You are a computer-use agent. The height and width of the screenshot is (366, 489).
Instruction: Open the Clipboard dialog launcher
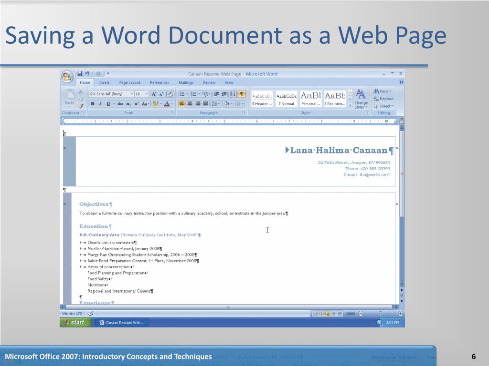[x=83, y=112]
